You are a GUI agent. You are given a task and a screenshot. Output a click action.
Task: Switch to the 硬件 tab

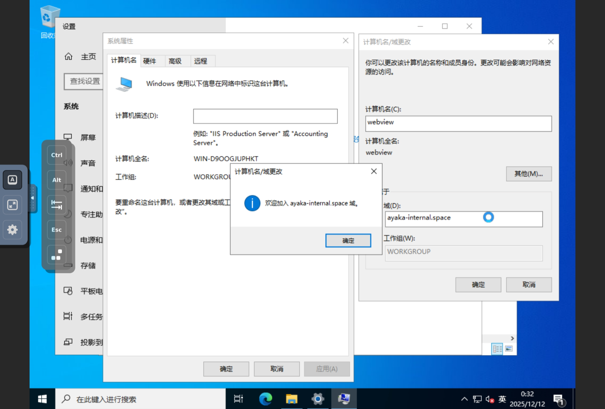coord(149,61)
